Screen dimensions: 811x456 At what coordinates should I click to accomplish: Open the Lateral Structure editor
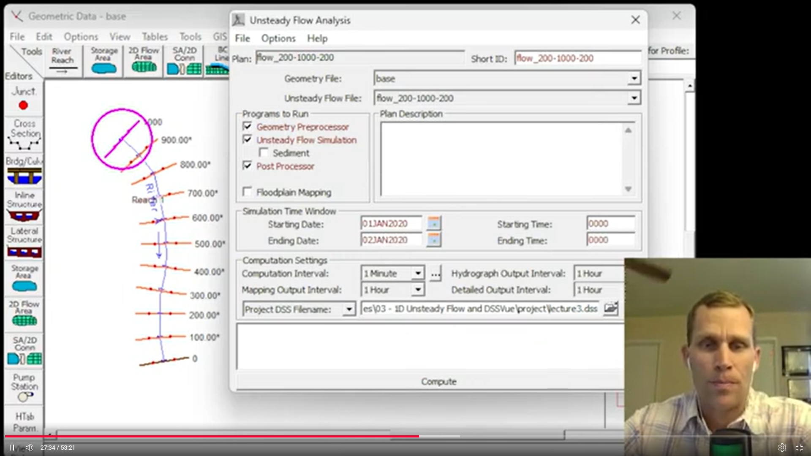pyautogui.click(x=24, y=243)
